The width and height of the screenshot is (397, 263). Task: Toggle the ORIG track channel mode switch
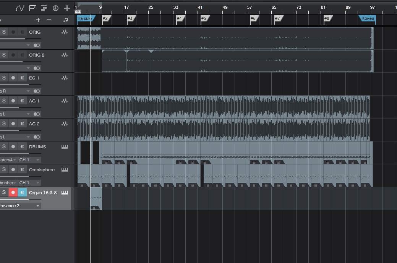click(x=37, y=45)
